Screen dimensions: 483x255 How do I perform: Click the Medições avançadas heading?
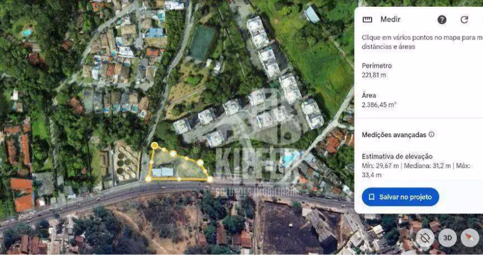click(394, 134)
